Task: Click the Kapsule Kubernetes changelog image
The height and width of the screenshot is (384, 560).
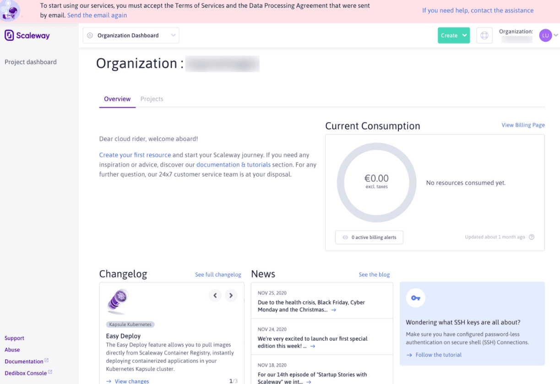Action: click(x=118, y=302)
